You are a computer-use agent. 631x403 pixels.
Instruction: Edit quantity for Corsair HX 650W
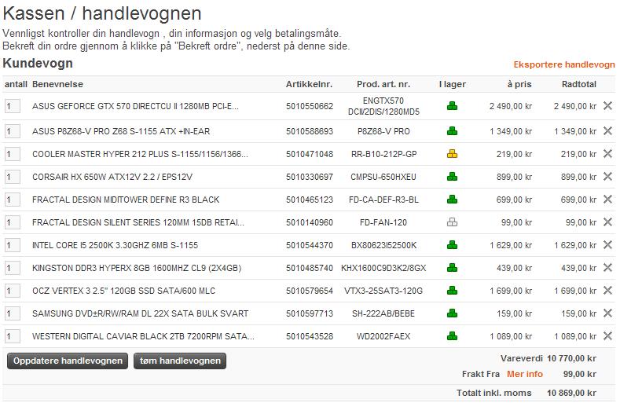[x=13, y=177]
